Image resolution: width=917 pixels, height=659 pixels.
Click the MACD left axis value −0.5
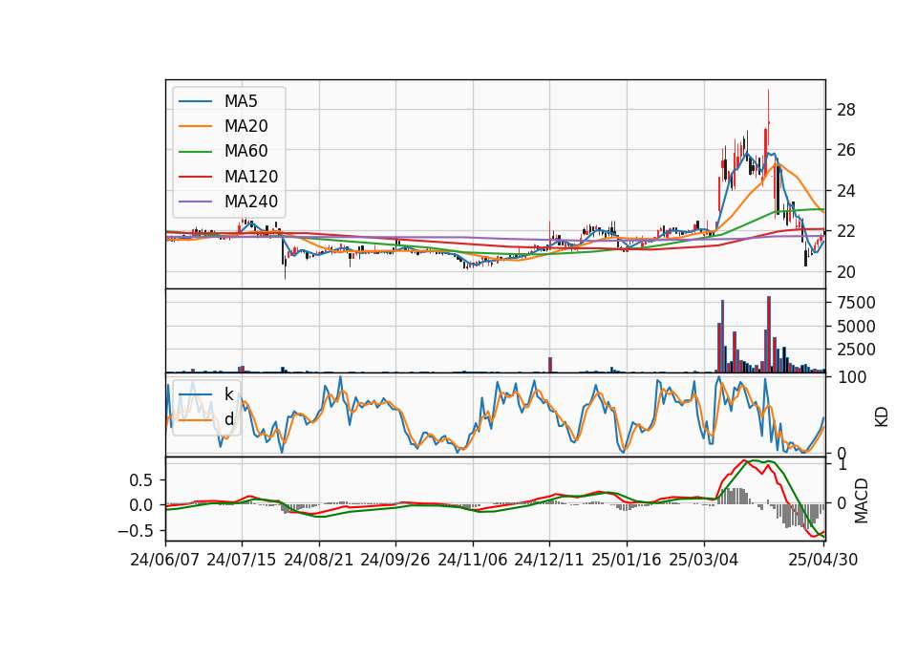[x=135, y=531]
